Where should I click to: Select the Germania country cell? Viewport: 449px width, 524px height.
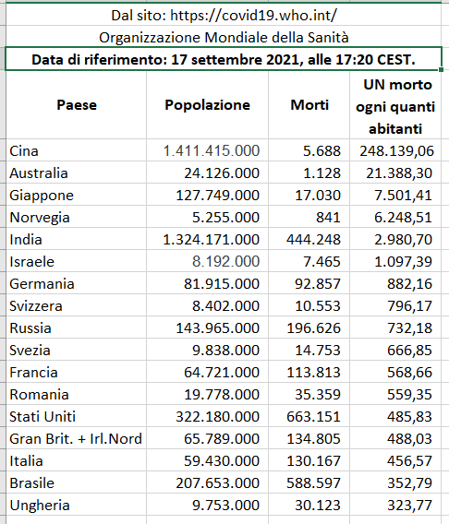[x=77, y=283]
